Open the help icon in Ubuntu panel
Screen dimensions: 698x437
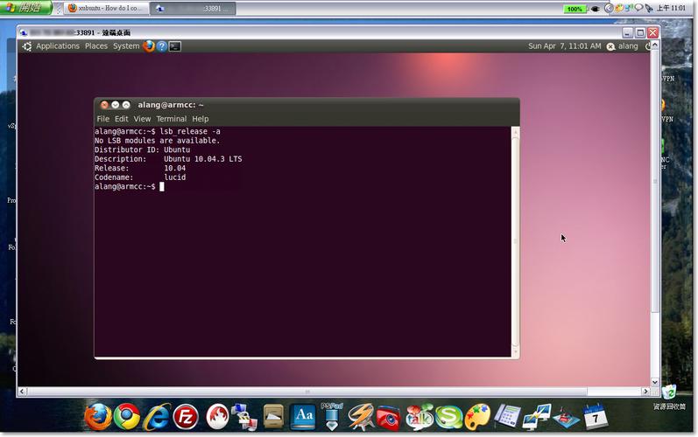162,46
